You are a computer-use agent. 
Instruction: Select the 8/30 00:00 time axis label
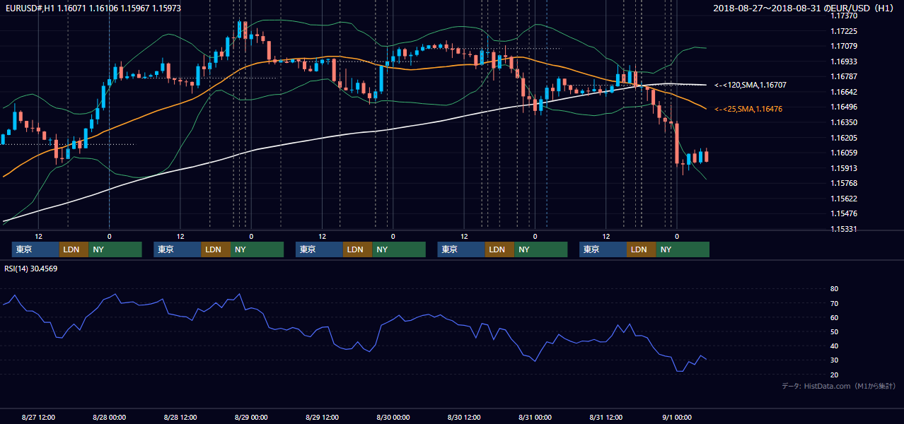(x=393, y=417)
